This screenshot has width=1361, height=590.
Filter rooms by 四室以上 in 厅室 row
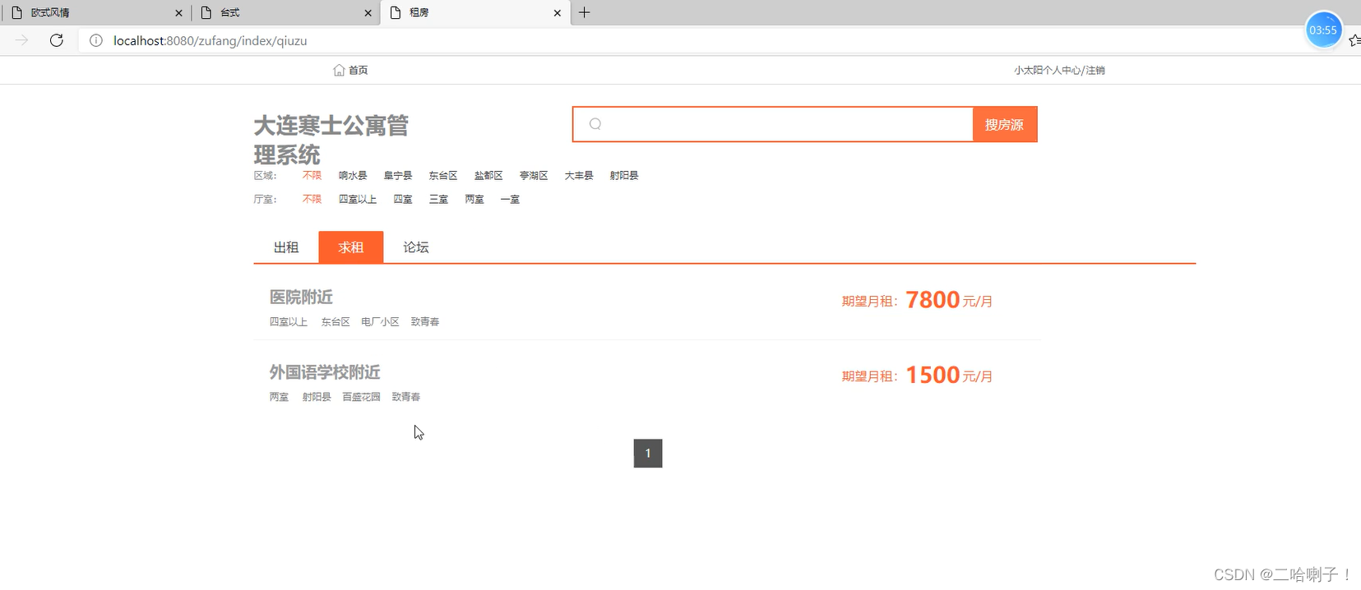(x=358, y=199)
